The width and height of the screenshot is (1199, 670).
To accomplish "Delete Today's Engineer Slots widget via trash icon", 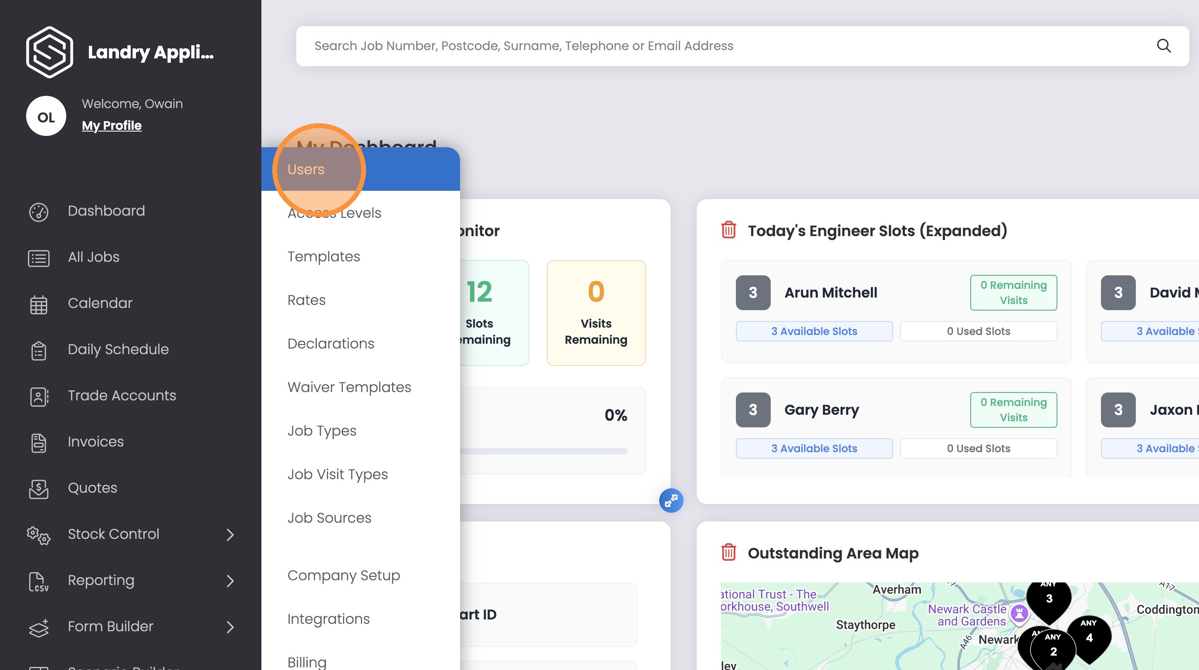I will [728, 230].
